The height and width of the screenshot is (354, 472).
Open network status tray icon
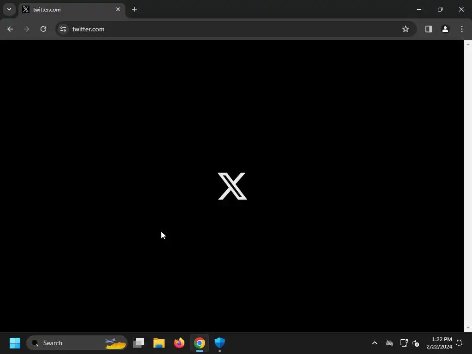click(x=404, y=343)
